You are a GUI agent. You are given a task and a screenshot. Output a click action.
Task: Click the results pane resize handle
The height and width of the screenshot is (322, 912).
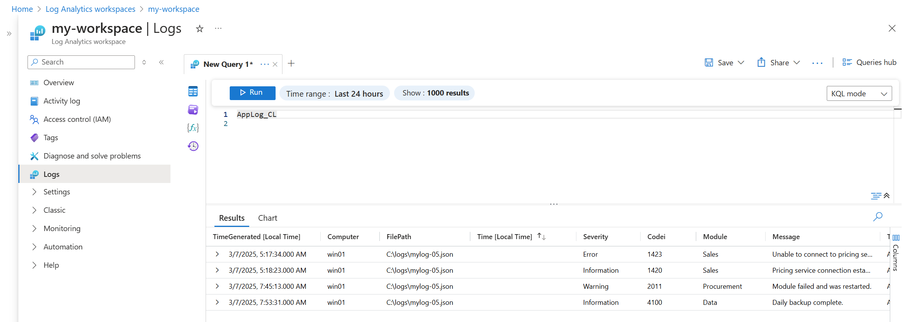tap(553, 204)
